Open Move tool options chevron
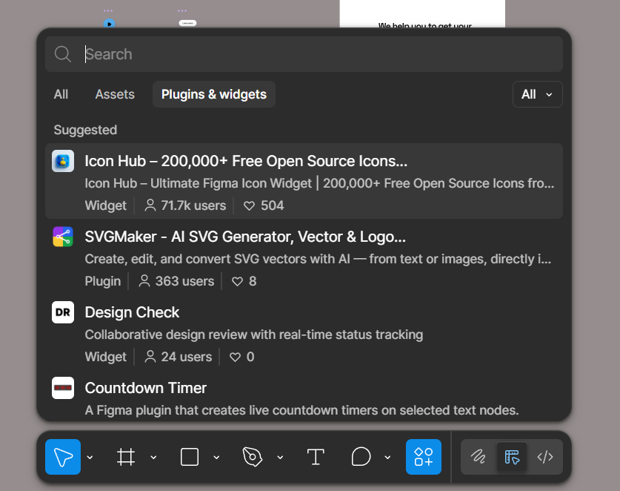The width and height of the screenshot is (620, 491). [90, 458]
